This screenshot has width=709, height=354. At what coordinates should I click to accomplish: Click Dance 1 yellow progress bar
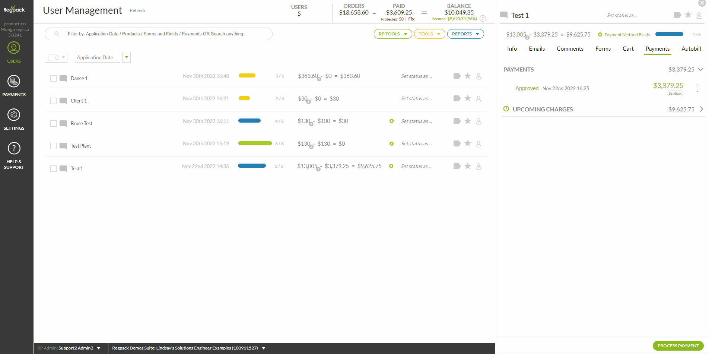point(247,76)
